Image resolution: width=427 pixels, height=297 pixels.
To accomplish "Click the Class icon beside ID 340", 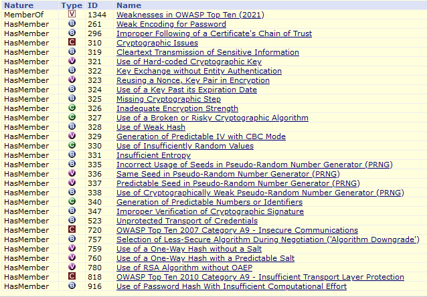I will click(72, 201).
